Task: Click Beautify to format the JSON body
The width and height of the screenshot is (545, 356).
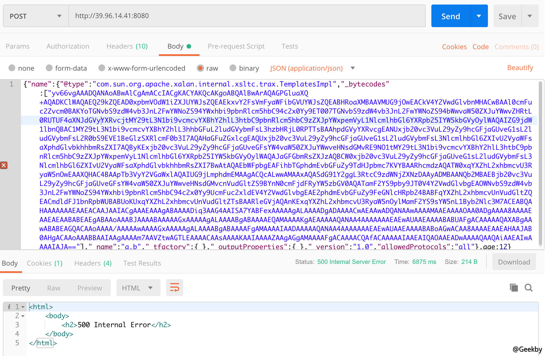Action: coord(520,68)
